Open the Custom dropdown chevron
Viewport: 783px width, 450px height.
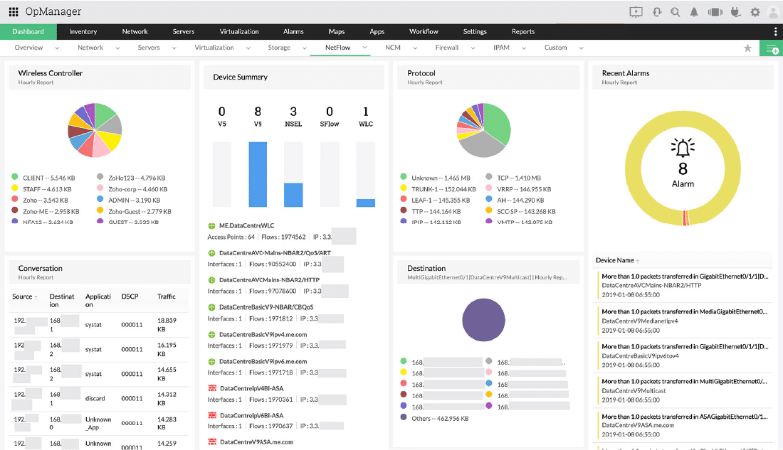click(x=581, y=48)
